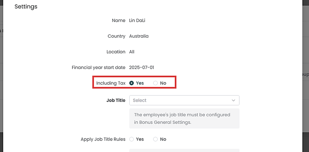This screenshot has height=152, width=309.
Task: Click the name value "Lin DaLi"
Action: coord(137,21)
